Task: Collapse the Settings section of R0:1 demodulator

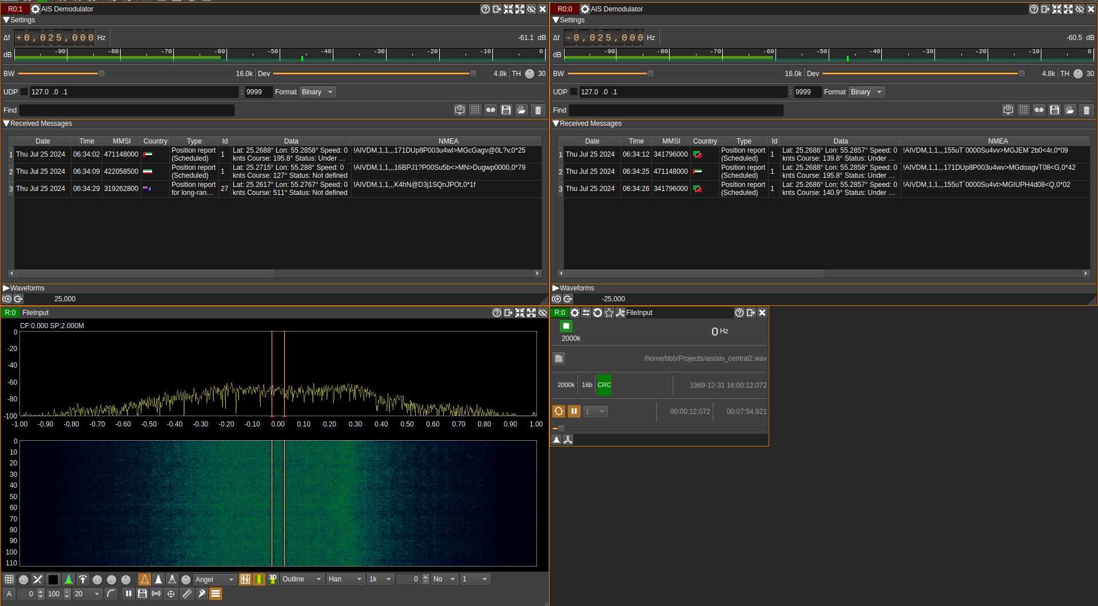Action: 6,20
